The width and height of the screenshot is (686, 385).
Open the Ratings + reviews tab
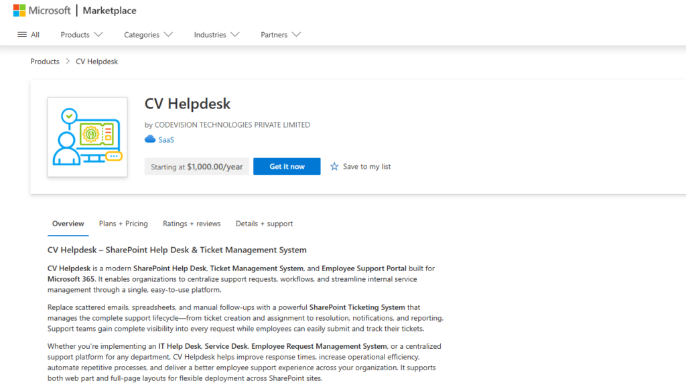(192, 224)
